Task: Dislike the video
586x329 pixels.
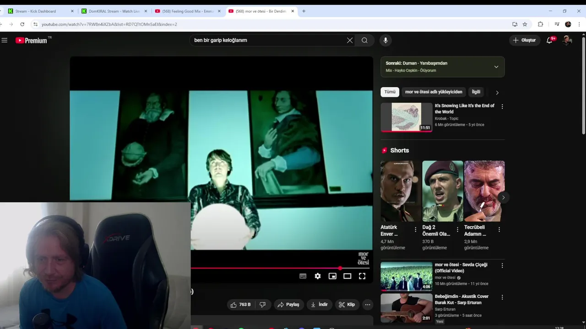Action: 263,305
